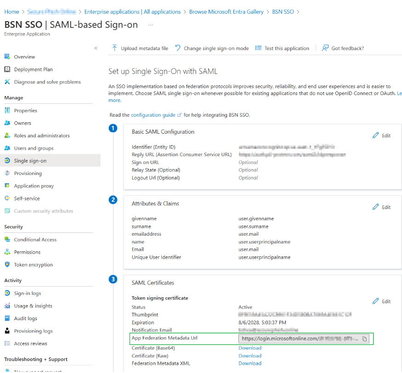Click the Got feedback person icon
402x373 pixels.
[x=325, y=48]
